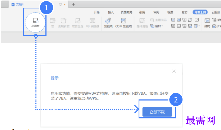Switch to the 开始 tab

[x=97, y=12]
